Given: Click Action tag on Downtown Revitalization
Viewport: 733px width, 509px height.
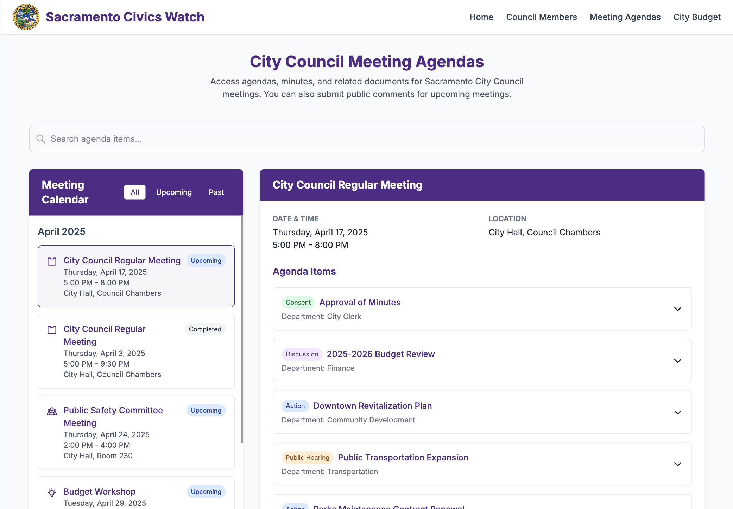Looking at the screenshot, I should [295, 406].
